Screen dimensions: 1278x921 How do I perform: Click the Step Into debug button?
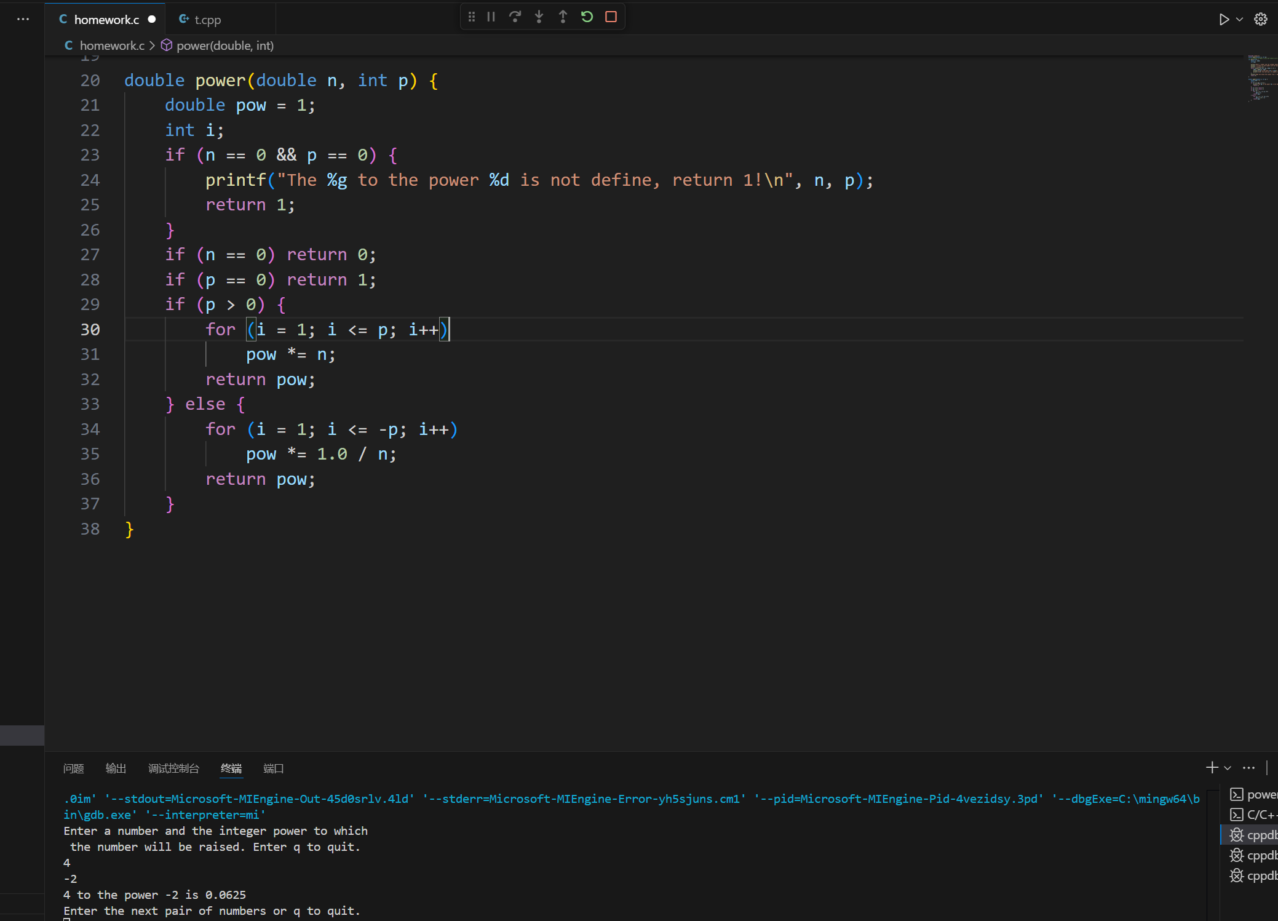539,17
